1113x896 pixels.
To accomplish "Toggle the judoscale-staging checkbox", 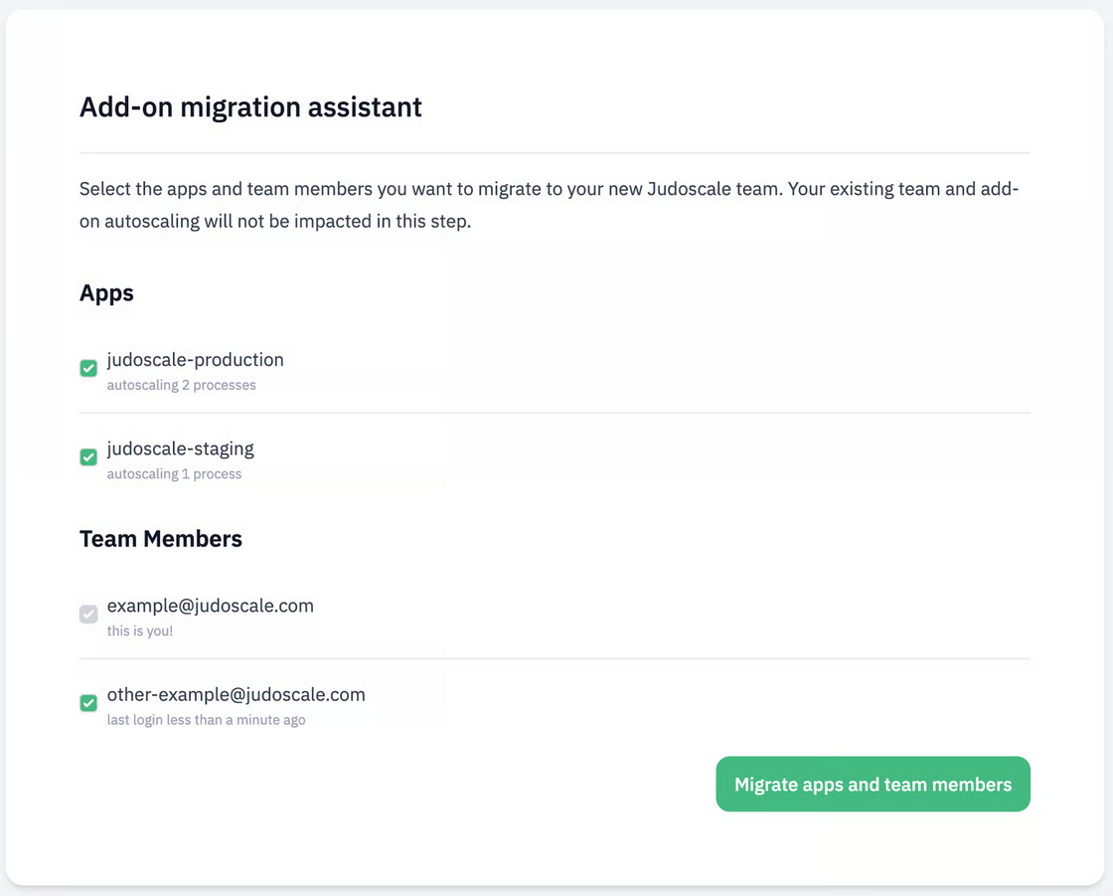I will [88, 457].
